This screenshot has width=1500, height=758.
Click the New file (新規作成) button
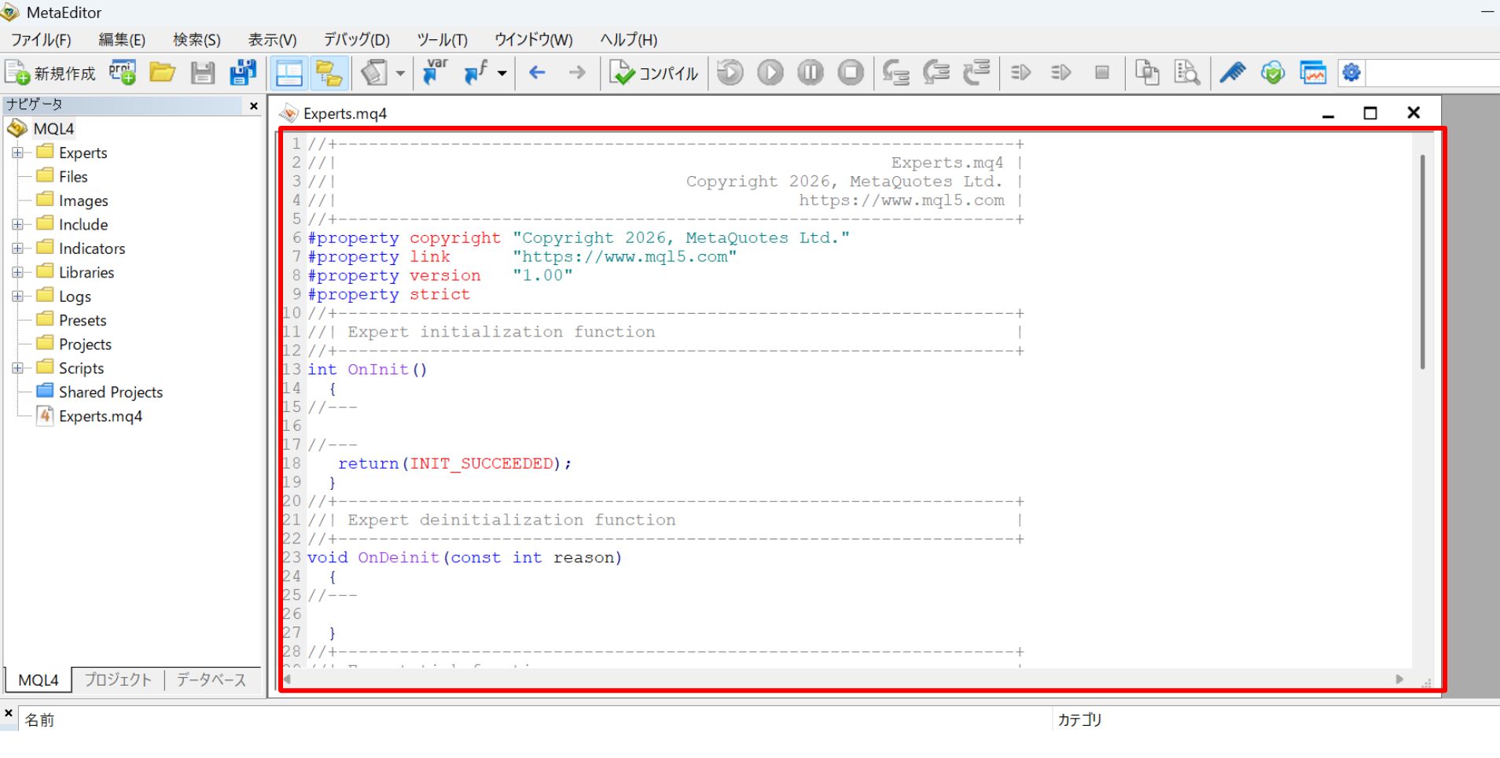[50, 73]
